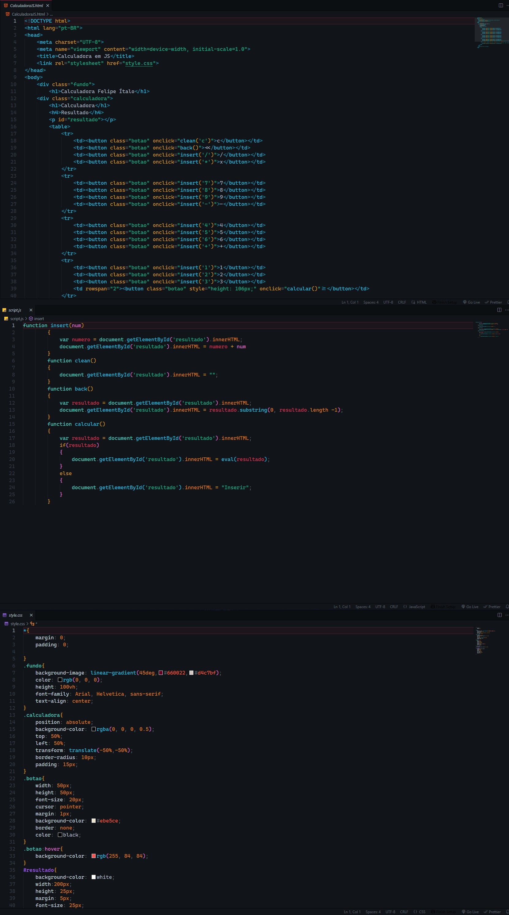
Task: Open color picker for rgb(255, 84, 84) swatch
Action: (x=93, y=856)
